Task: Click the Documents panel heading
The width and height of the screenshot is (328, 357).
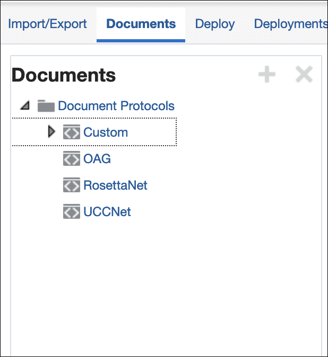Action: tap(64, 75)
